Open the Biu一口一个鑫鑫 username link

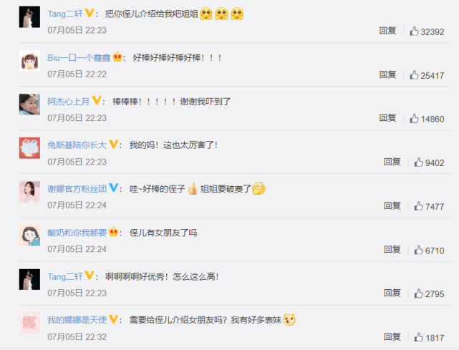[x=79, y=58]
